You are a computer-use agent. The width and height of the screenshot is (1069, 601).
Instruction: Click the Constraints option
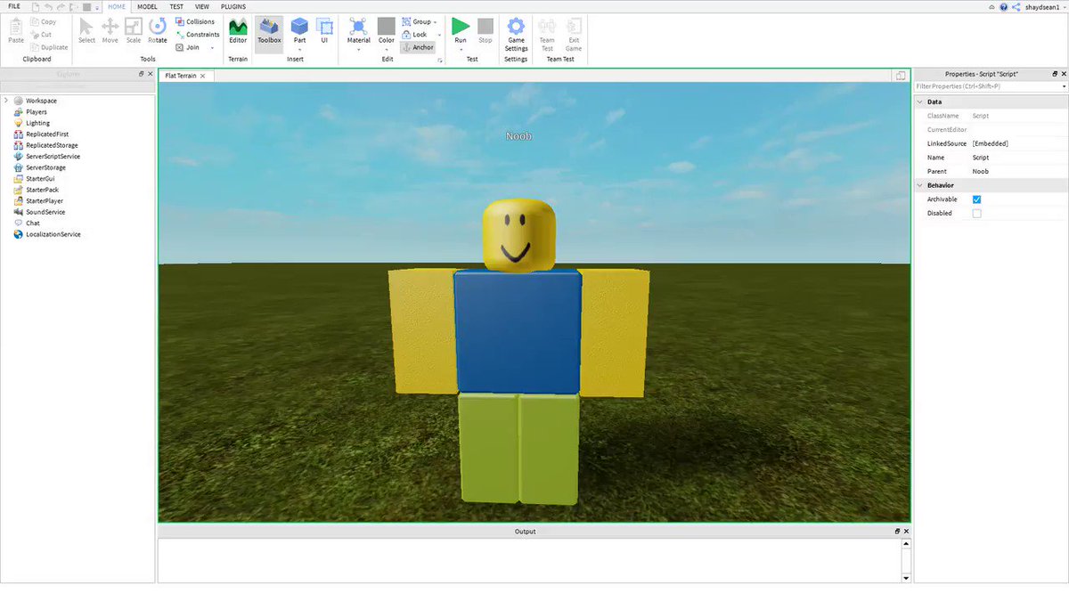[x=197, y=35]
